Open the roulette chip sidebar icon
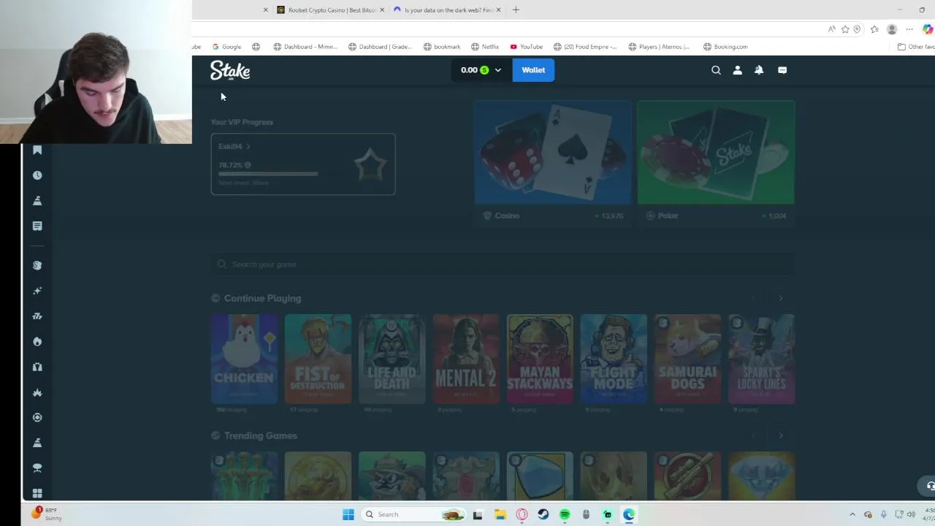The height and width of the screenshot is (526, 935). (x=37, y=417)
